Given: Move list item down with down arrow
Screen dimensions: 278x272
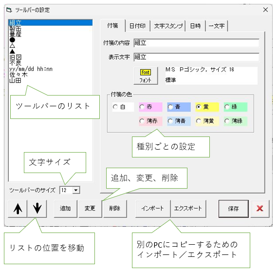Looking at the screenshot, I should (x=37, y=209).
